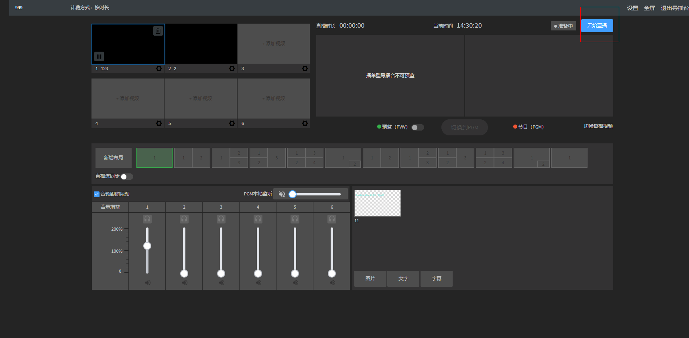
Task: Uncheck the 音频跟随视频 checkbox
Action: pos(97,194)
